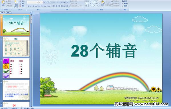171x109 pixels.
Task: Select the third slide thumbnail with 清音 浊音
Action: tap(16, 68)
